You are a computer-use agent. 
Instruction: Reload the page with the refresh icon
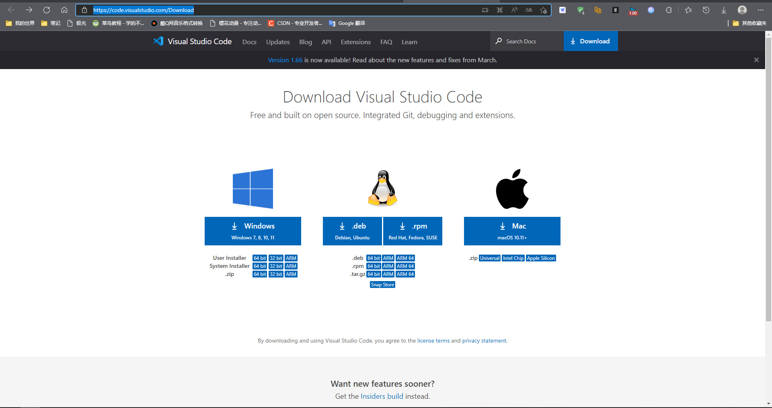pyautogui.click(x=47, y=10)
